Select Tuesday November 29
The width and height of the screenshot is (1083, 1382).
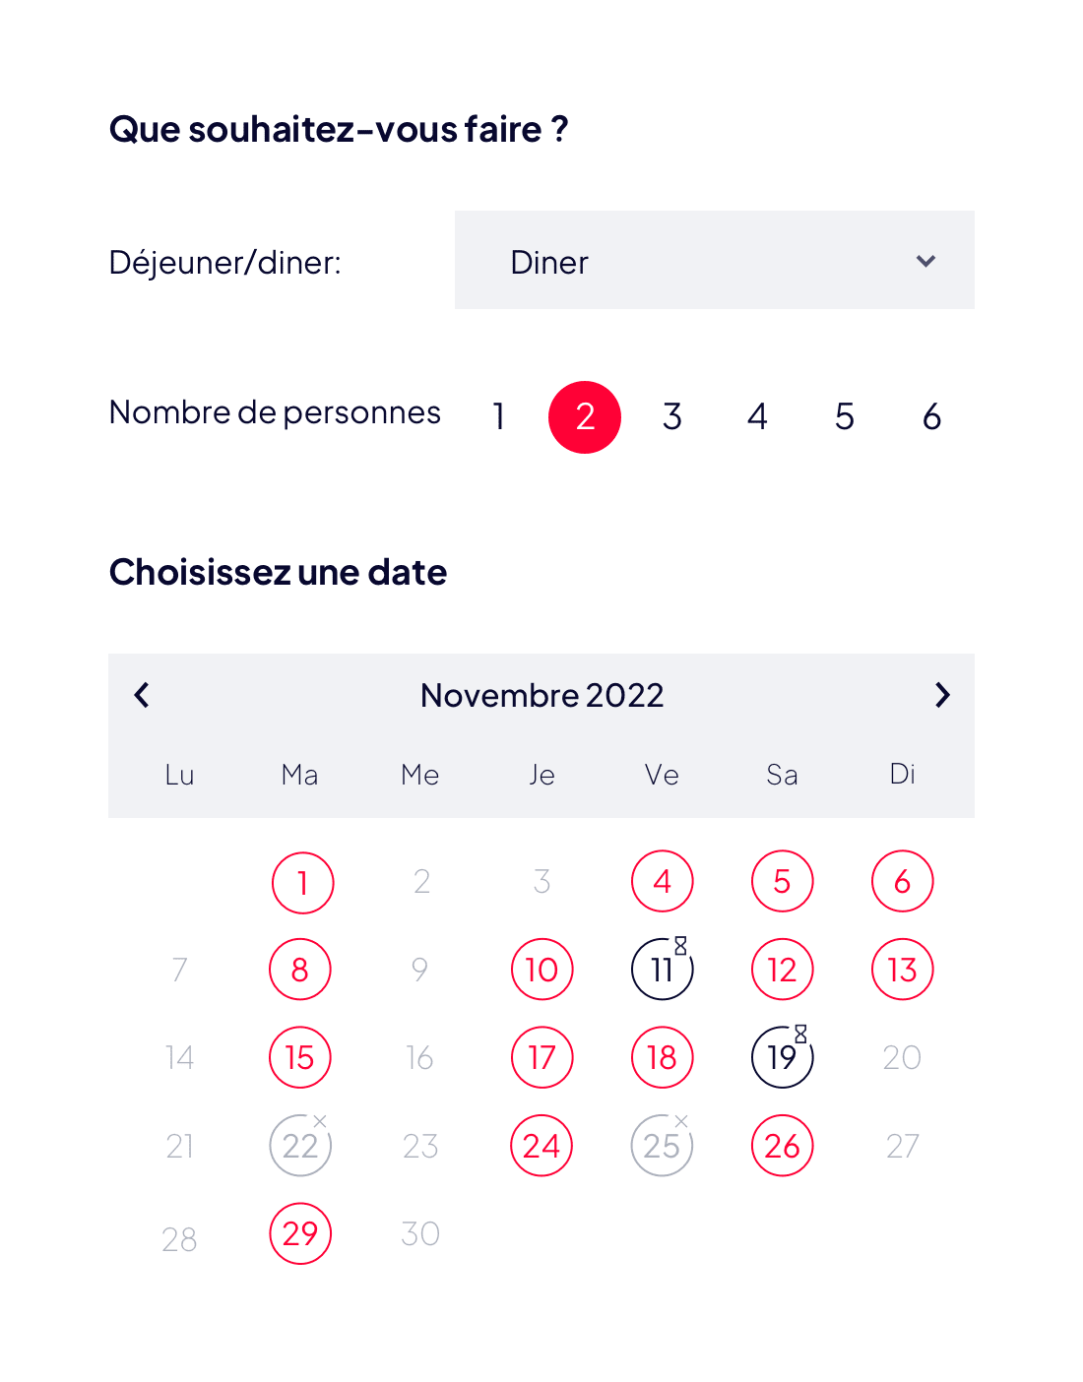click(x=300, y=1233)
